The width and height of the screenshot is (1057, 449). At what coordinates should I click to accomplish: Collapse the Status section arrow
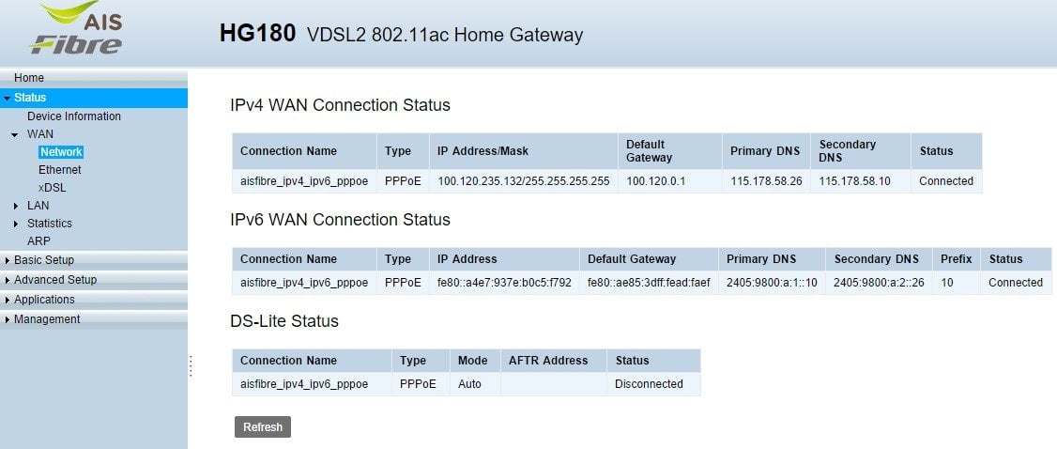pyautogui.click(x=7, y=99)
